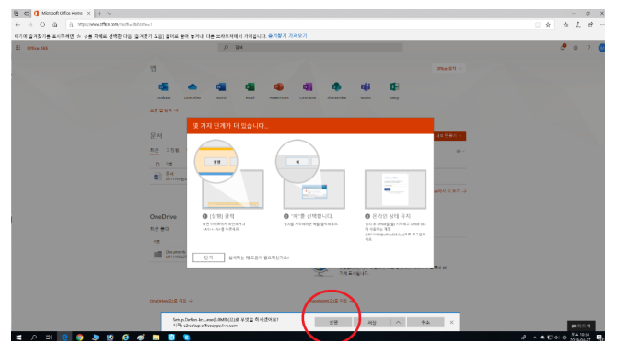
Task: Follow the OneDrive(으)로 이동 link
Action: pyautogui.click(x=171, y=301)
